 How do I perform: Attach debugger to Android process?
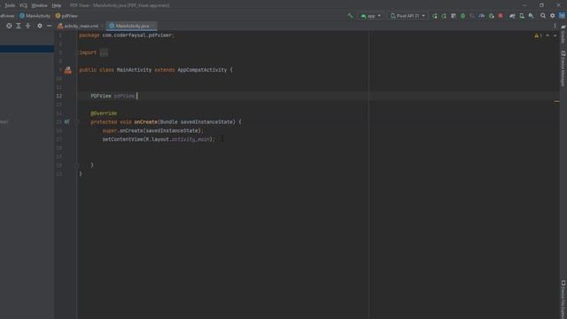pyautogui.click(x=491, y=16)
